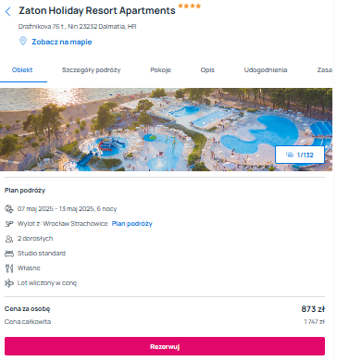This screenshot has width=337, height=361.
Task: Open the Pokoje tab
Action: [x=160, y=70]
